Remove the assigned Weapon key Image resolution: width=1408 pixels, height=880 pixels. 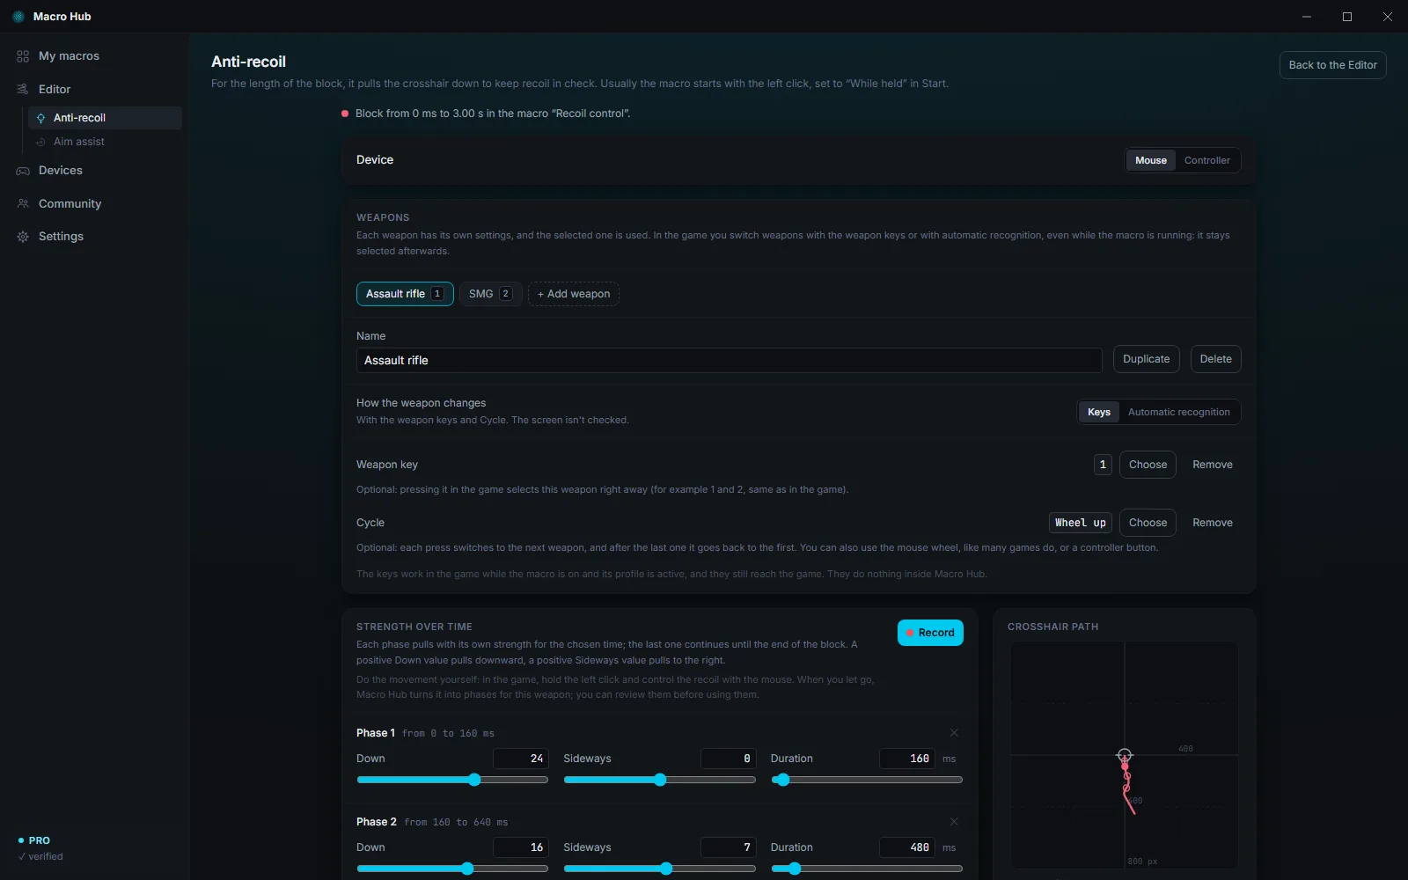1212,465
